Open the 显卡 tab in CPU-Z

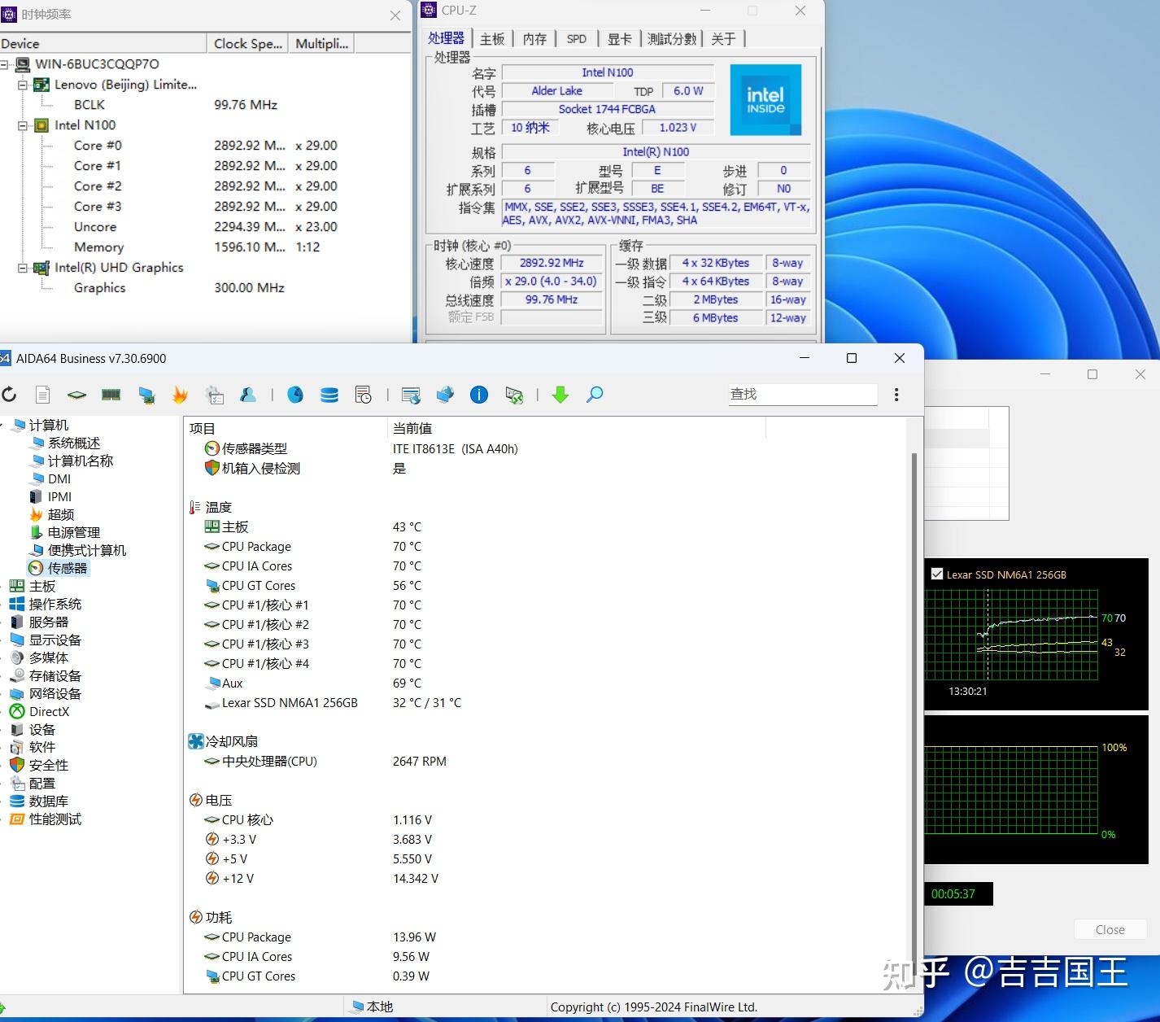(x=619, y=37)
